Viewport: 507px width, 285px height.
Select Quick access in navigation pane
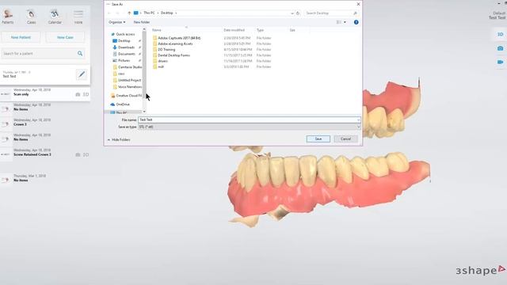(x=125, y=34)
